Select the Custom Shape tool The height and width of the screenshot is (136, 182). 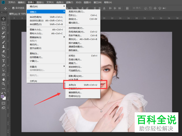coord(3,75)
